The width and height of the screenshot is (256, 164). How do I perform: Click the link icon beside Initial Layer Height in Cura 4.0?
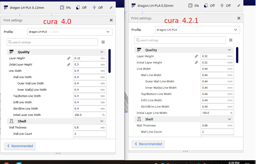pyautogui.click(x=69, y=64)
